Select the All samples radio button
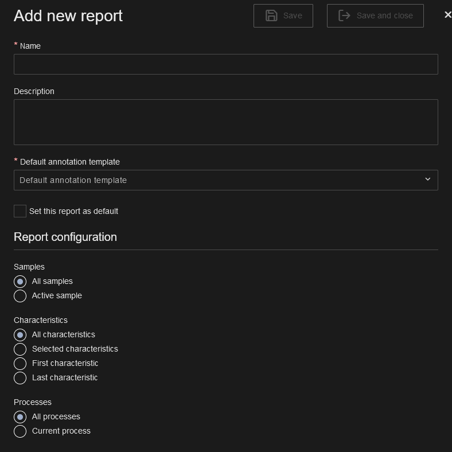 tap(20, 282)
